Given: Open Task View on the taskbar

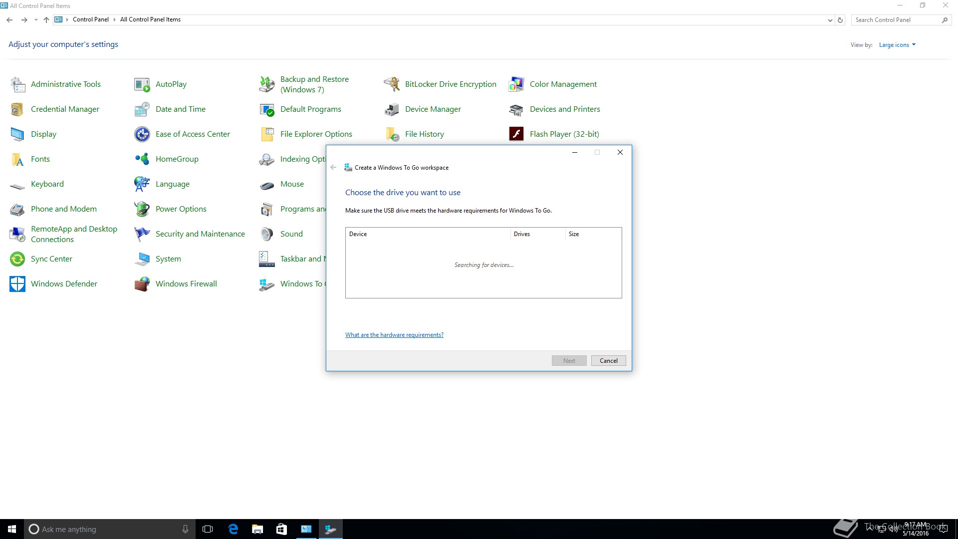Looking at the screenshot, I should [208, 529].
